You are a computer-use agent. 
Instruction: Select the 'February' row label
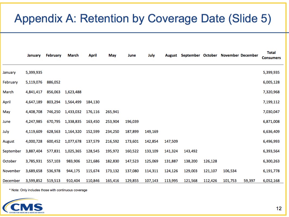[x=10, y=82]
